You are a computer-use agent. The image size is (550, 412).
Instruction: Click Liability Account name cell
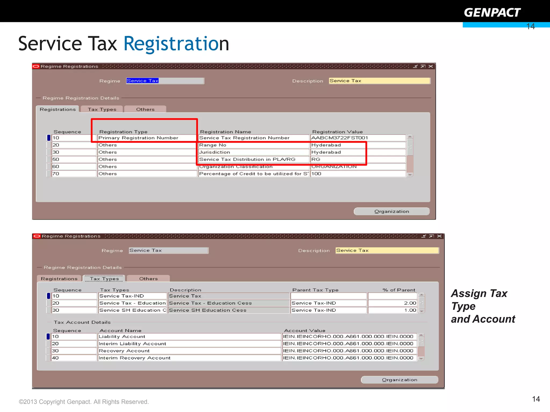click(x=189, y=336)
